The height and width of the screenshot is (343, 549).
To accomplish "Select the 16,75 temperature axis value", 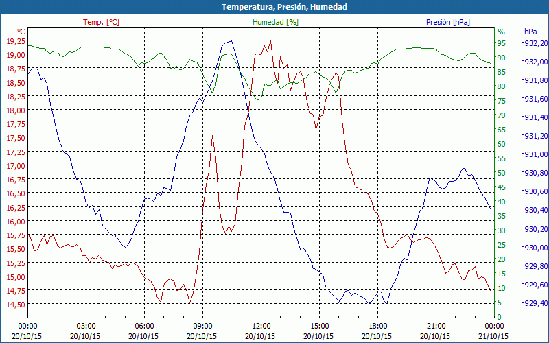I will coord(16,180).
